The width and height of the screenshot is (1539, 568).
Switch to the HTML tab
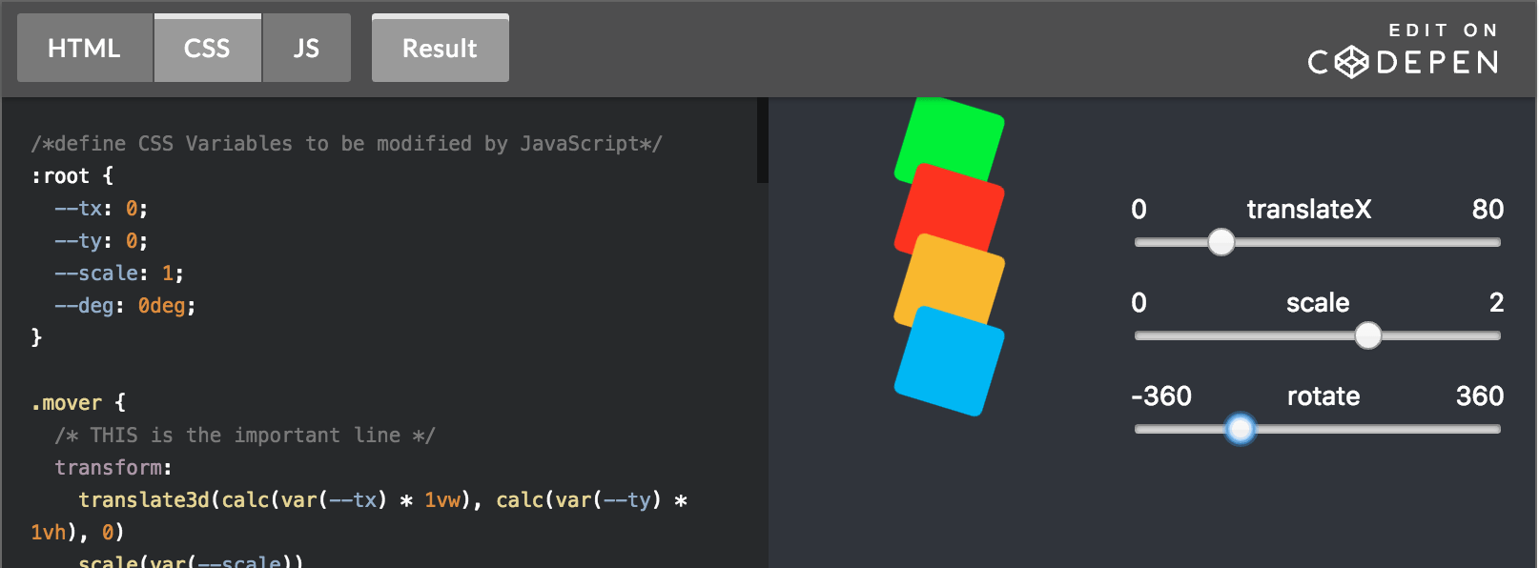click(x=85, y=48)
